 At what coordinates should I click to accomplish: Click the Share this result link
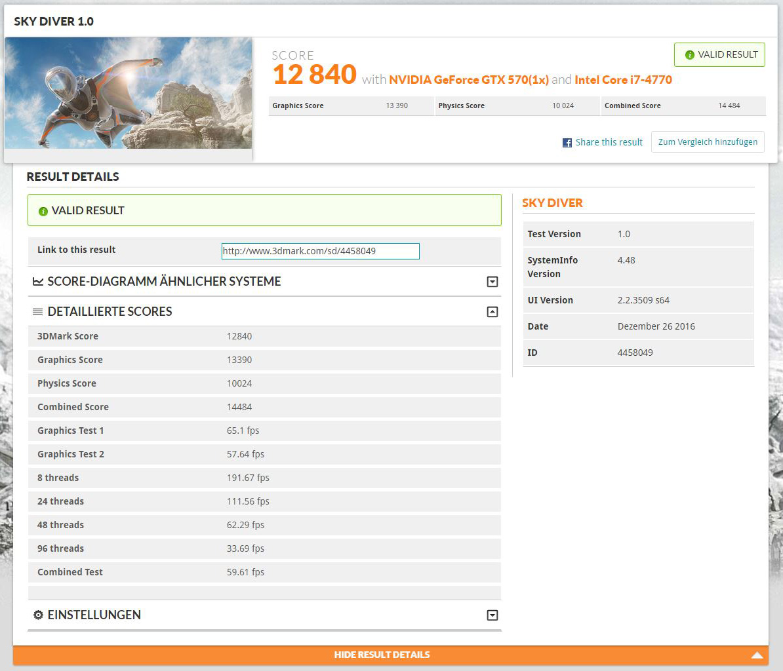coord(609,142)
